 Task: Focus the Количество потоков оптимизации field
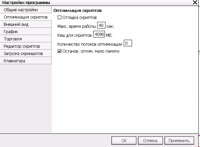128,43
